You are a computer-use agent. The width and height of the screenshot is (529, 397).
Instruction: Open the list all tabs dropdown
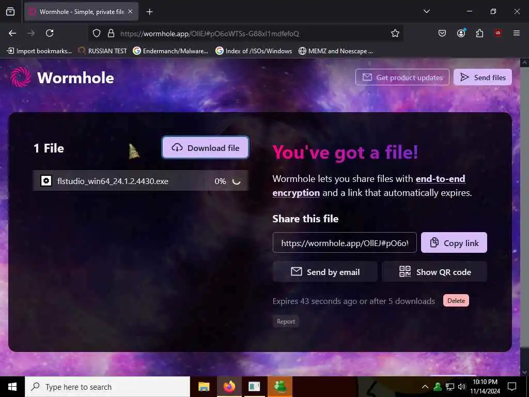coord(426,11)
